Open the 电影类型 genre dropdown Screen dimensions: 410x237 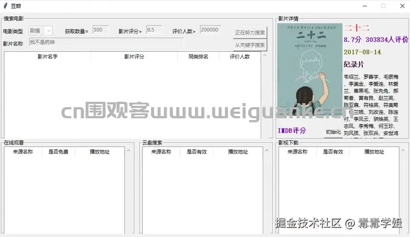click(x=41, y=31)
